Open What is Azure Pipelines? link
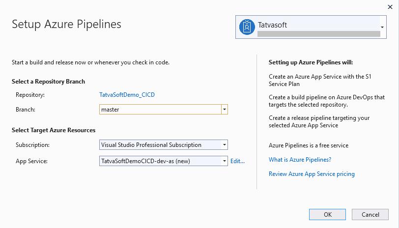The width and height of the screenshot is (399, 228). pos(300,160)
